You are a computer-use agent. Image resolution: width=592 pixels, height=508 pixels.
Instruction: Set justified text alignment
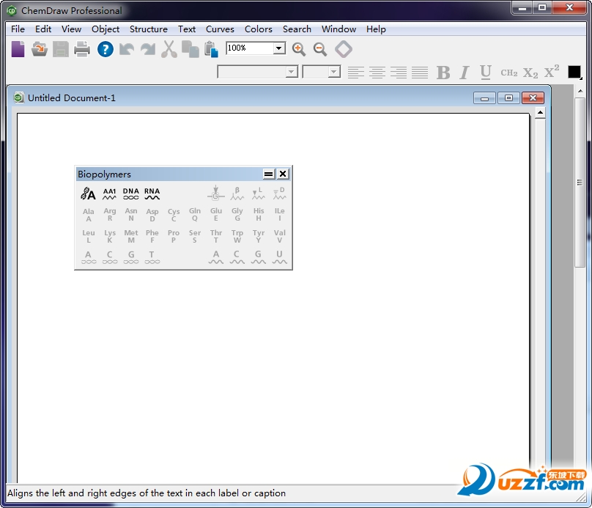coord(420,73)
